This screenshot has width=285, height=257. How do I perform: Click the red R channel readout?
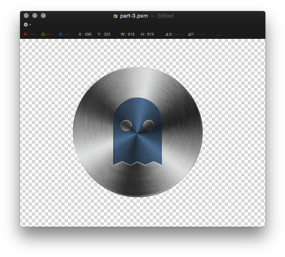pyautogui.click(x=30, y=34)
